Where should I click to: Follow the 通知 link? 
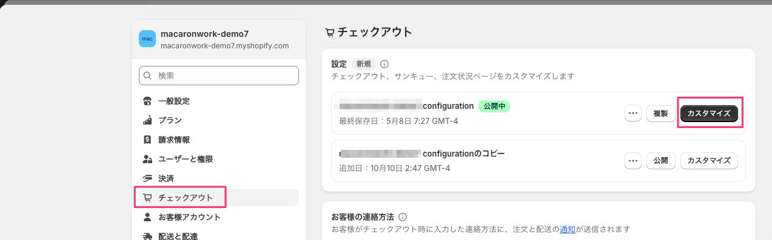click(568, 229)
